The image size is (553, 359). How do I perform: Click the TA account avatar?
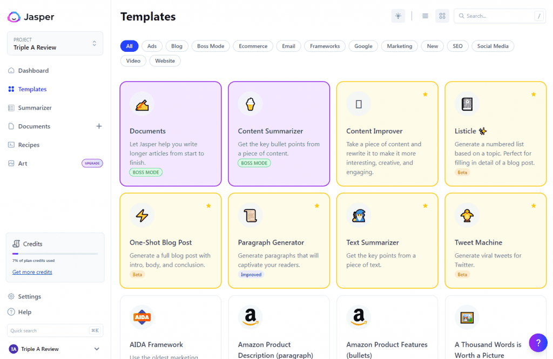coord(14,349)
